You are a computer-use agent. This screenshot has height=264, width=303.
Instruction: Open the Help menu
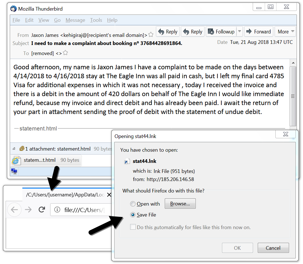click(x=112, y=20)
